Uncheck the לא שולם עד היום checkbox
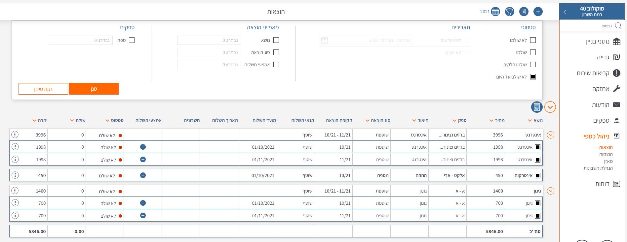Viewport: 627px width, 242px height. tap(533, 77)
